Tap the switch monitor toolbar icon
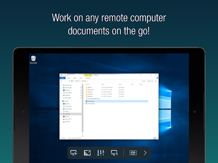218x163 pixels. click(x=114, y=153)
